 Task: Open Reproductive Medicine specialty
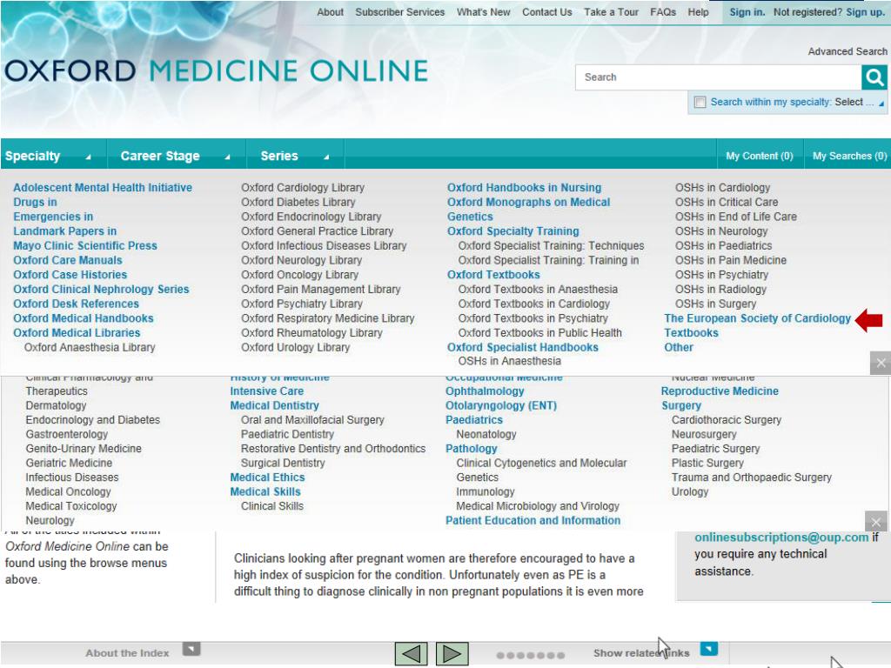tap(720, 391)
